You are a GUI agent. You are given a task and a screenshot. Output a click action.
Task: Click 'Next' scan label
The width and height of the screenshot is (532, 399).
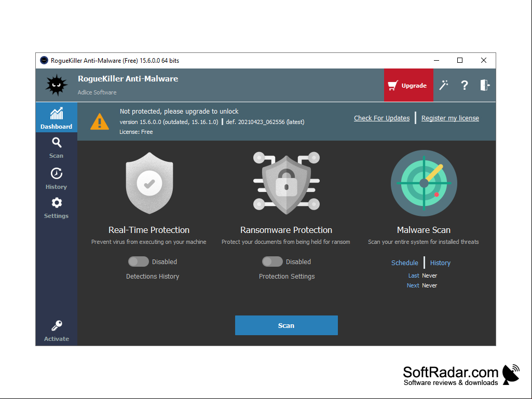[413, 285]
